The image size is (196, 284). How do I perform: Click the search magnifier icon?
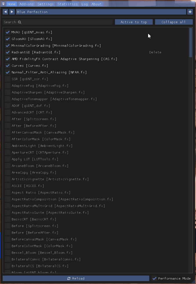point(20,22)
